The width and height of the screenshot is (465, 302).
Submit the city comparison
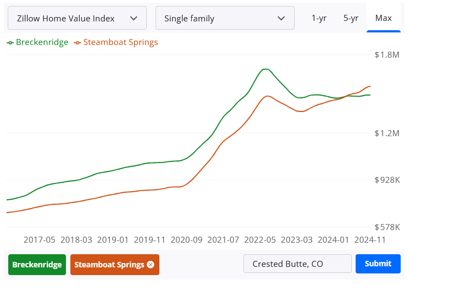tap(378, 264)
